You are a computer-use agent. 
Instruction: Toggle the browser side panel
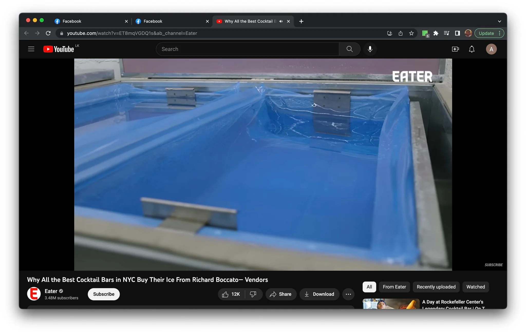click(457, 33)
